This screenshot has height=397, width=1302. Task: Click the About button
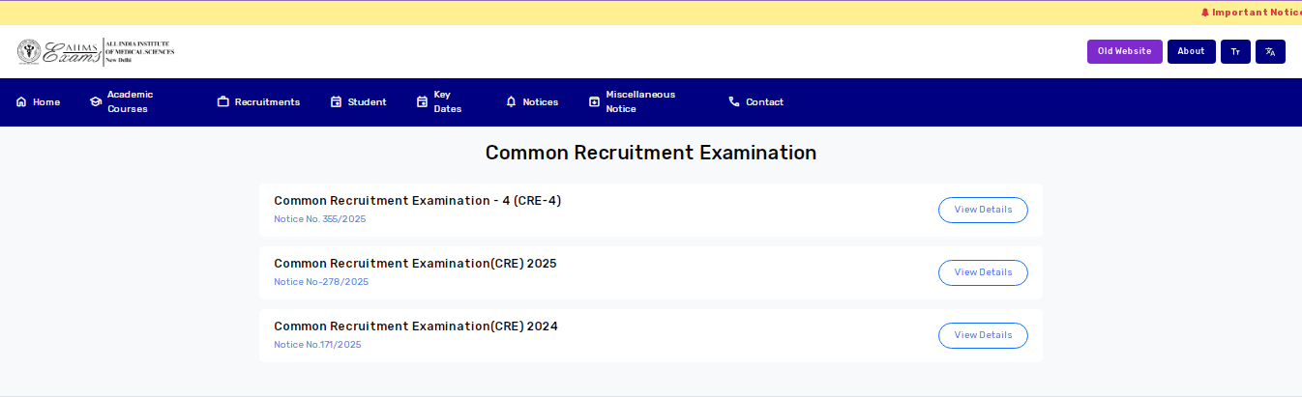tap(1192, 52)
